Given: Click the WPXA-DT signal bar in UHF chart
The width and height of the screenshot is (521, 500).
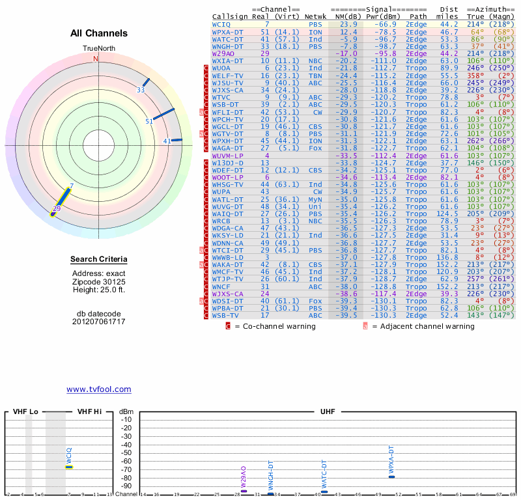Looking at the screenshot, I should [x=391, y=477].
